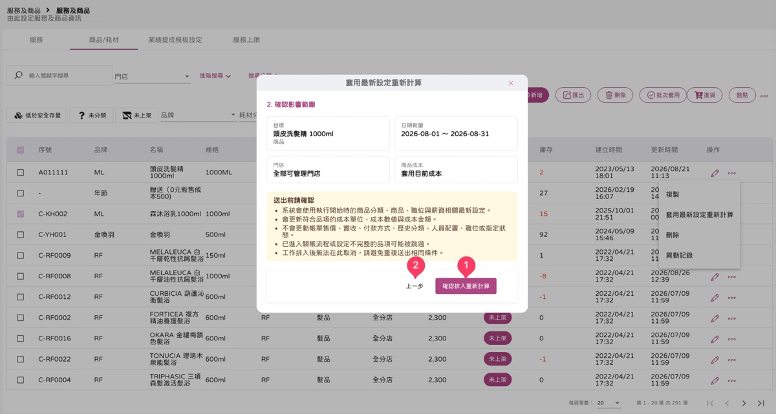
Task: Expand the 進階搜尋 advanced search
Action: click(215, 76)
